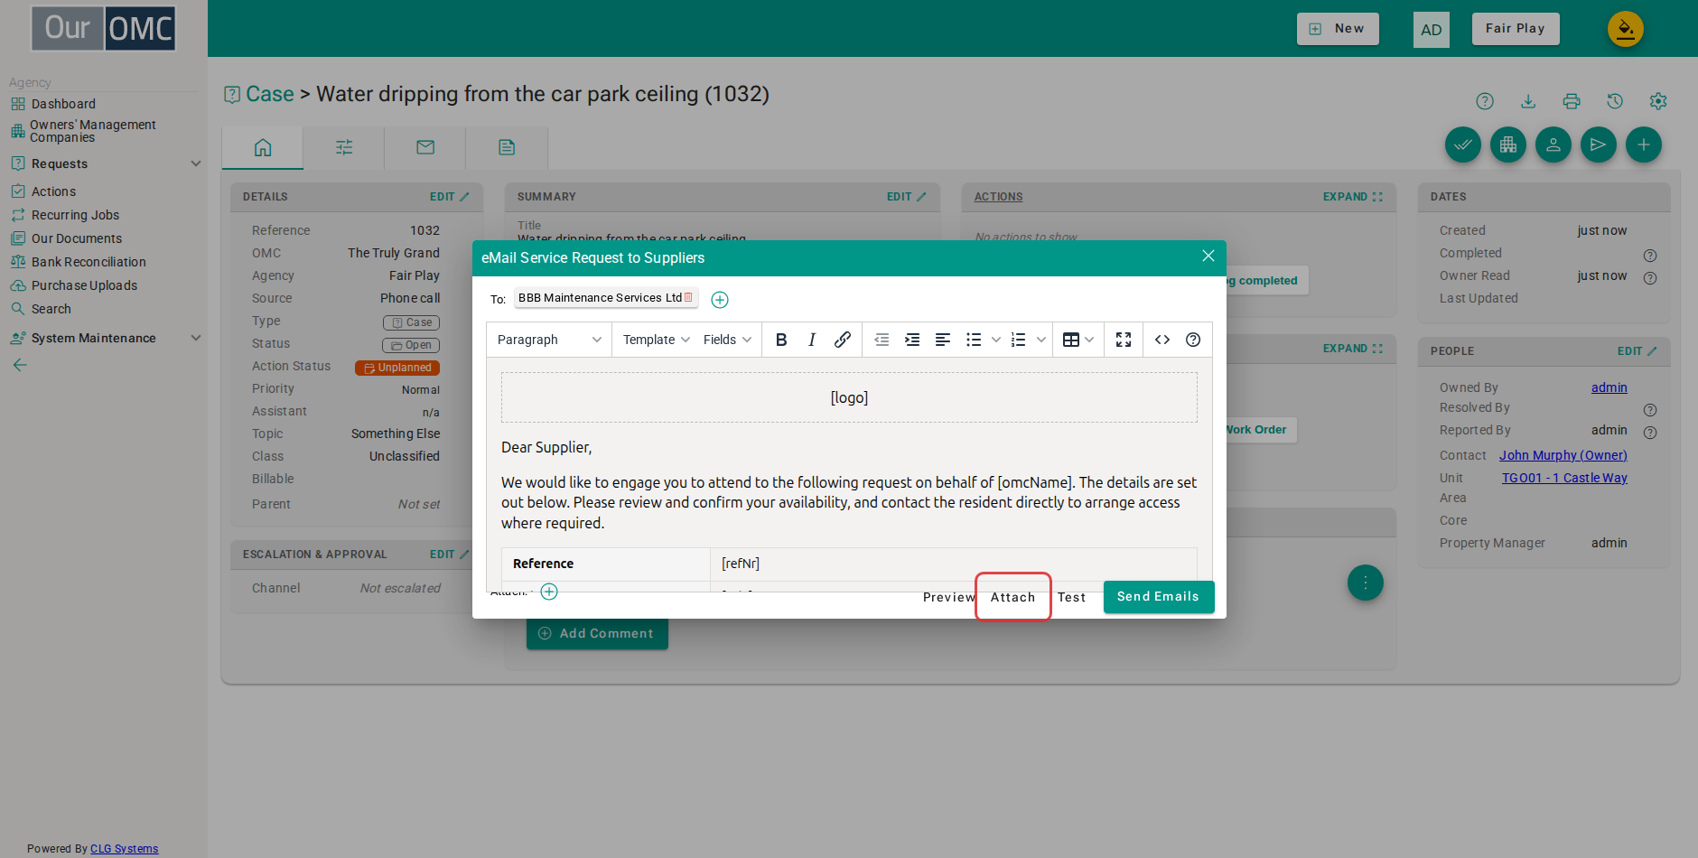Open the John Murphy (Owner) contact link

[x=1563, y=455]
